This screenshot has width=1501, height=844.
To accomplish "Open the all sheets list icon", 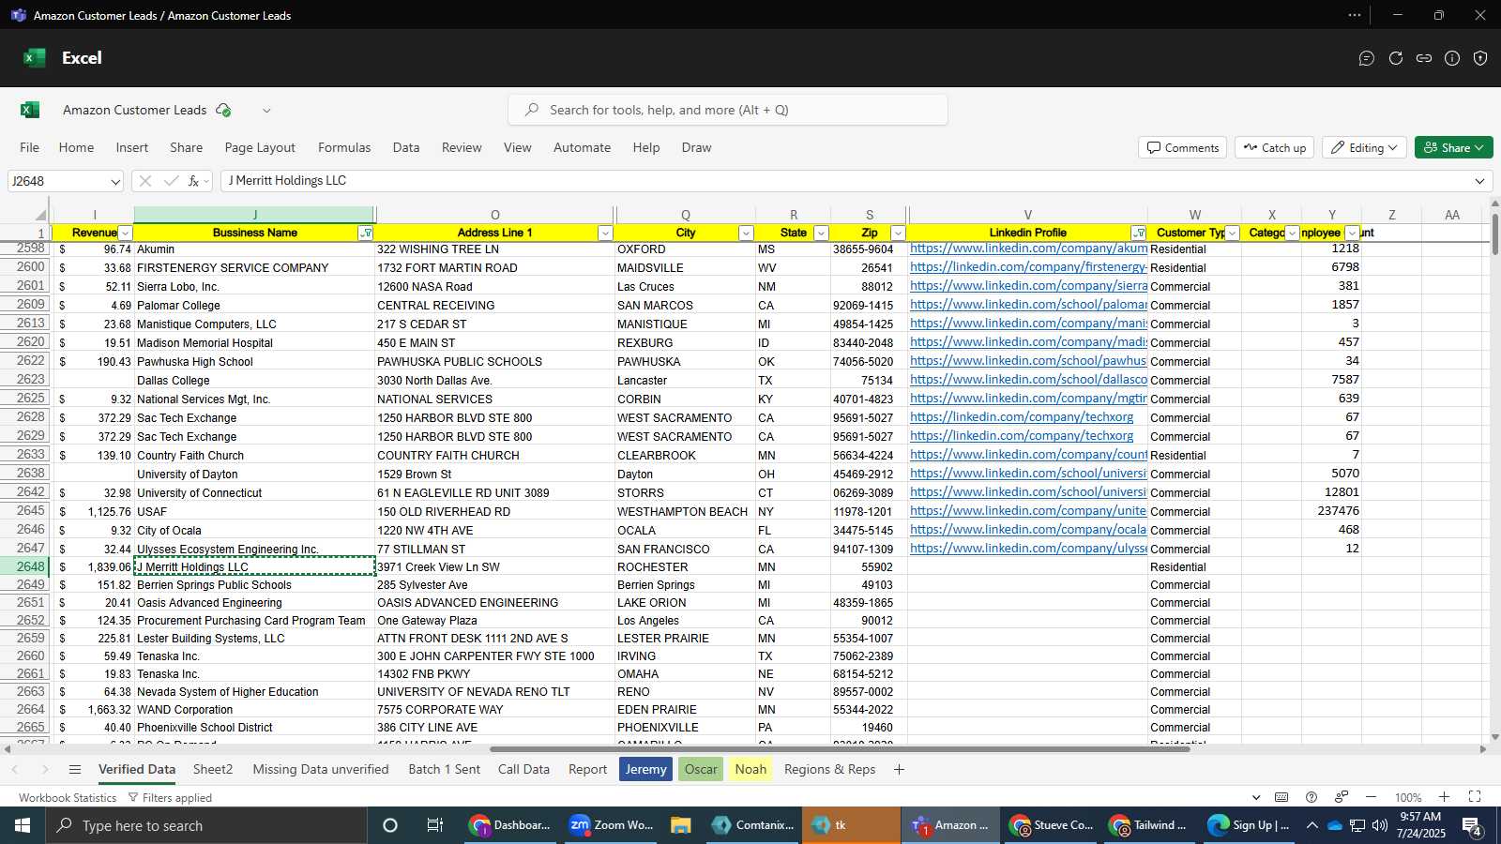I will (75, 769).
